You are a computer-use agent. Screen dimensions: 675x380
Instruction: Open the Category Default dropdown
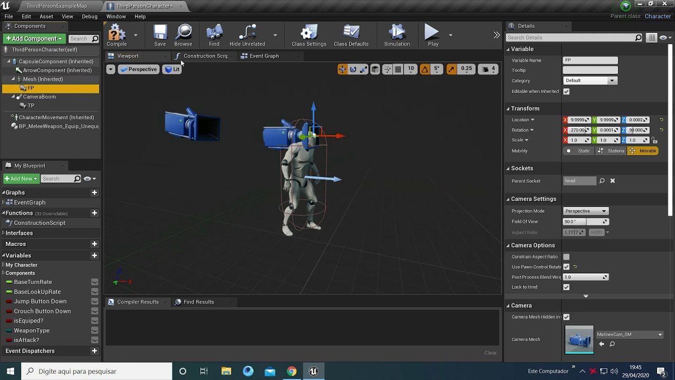[x=590, y=81]
